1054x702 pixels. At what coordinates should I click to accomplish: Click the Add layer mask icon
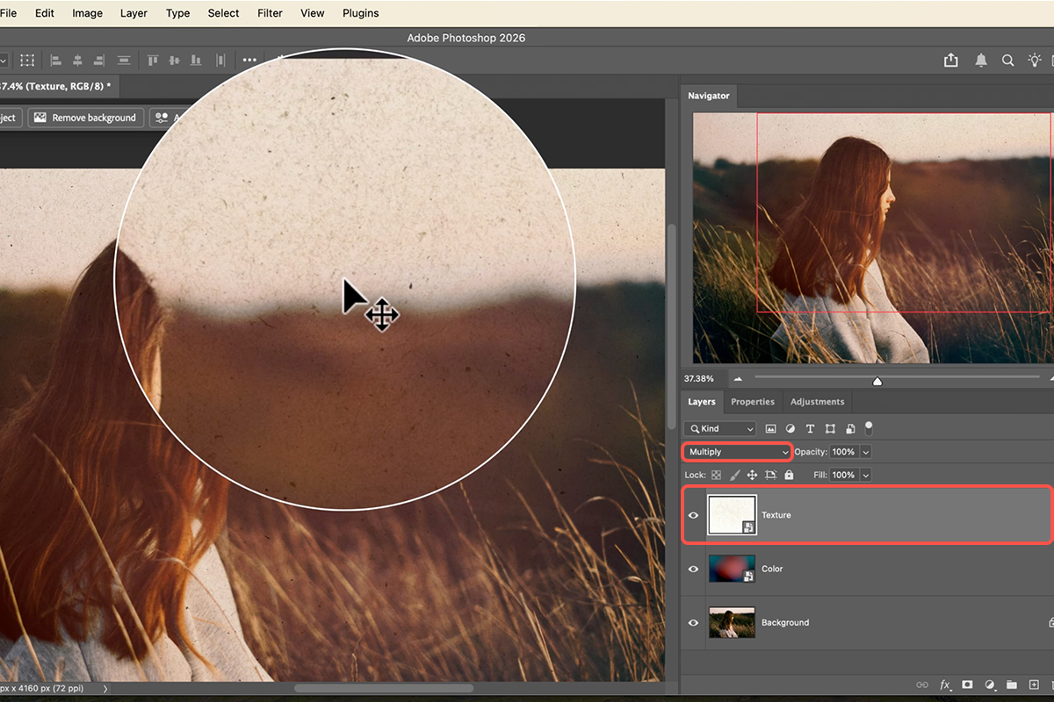[x=967, y=684]
